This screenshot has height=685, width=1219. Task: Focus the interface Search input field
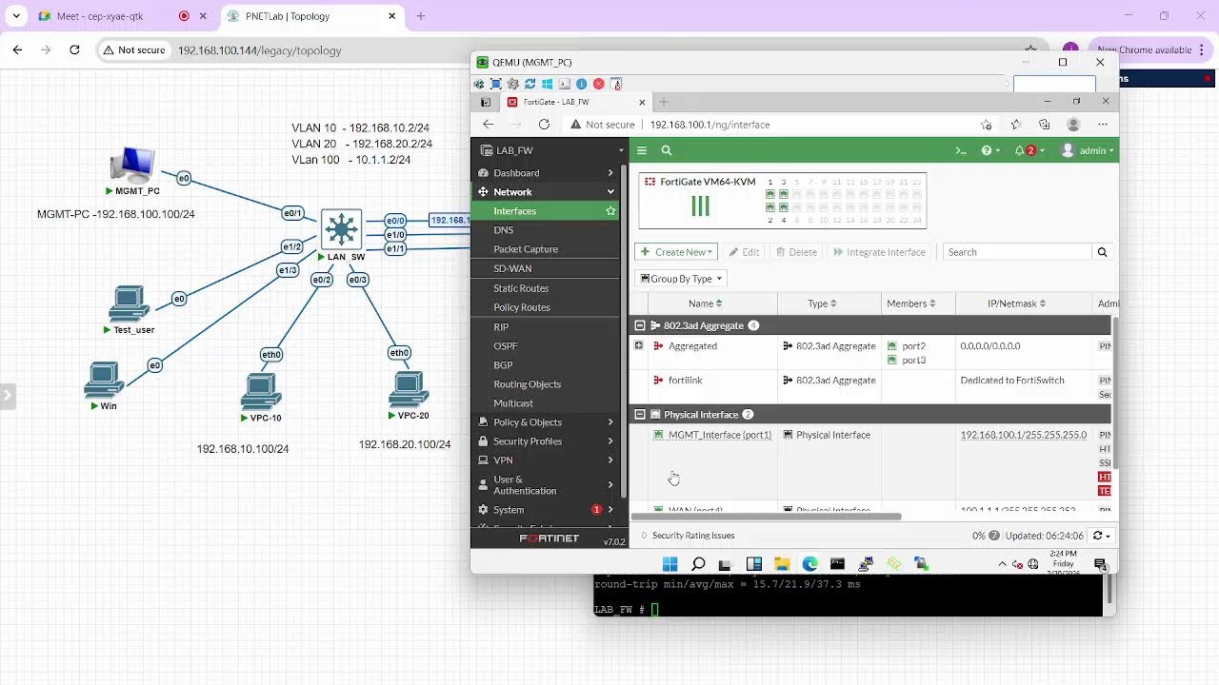(x=1017, y=252)
